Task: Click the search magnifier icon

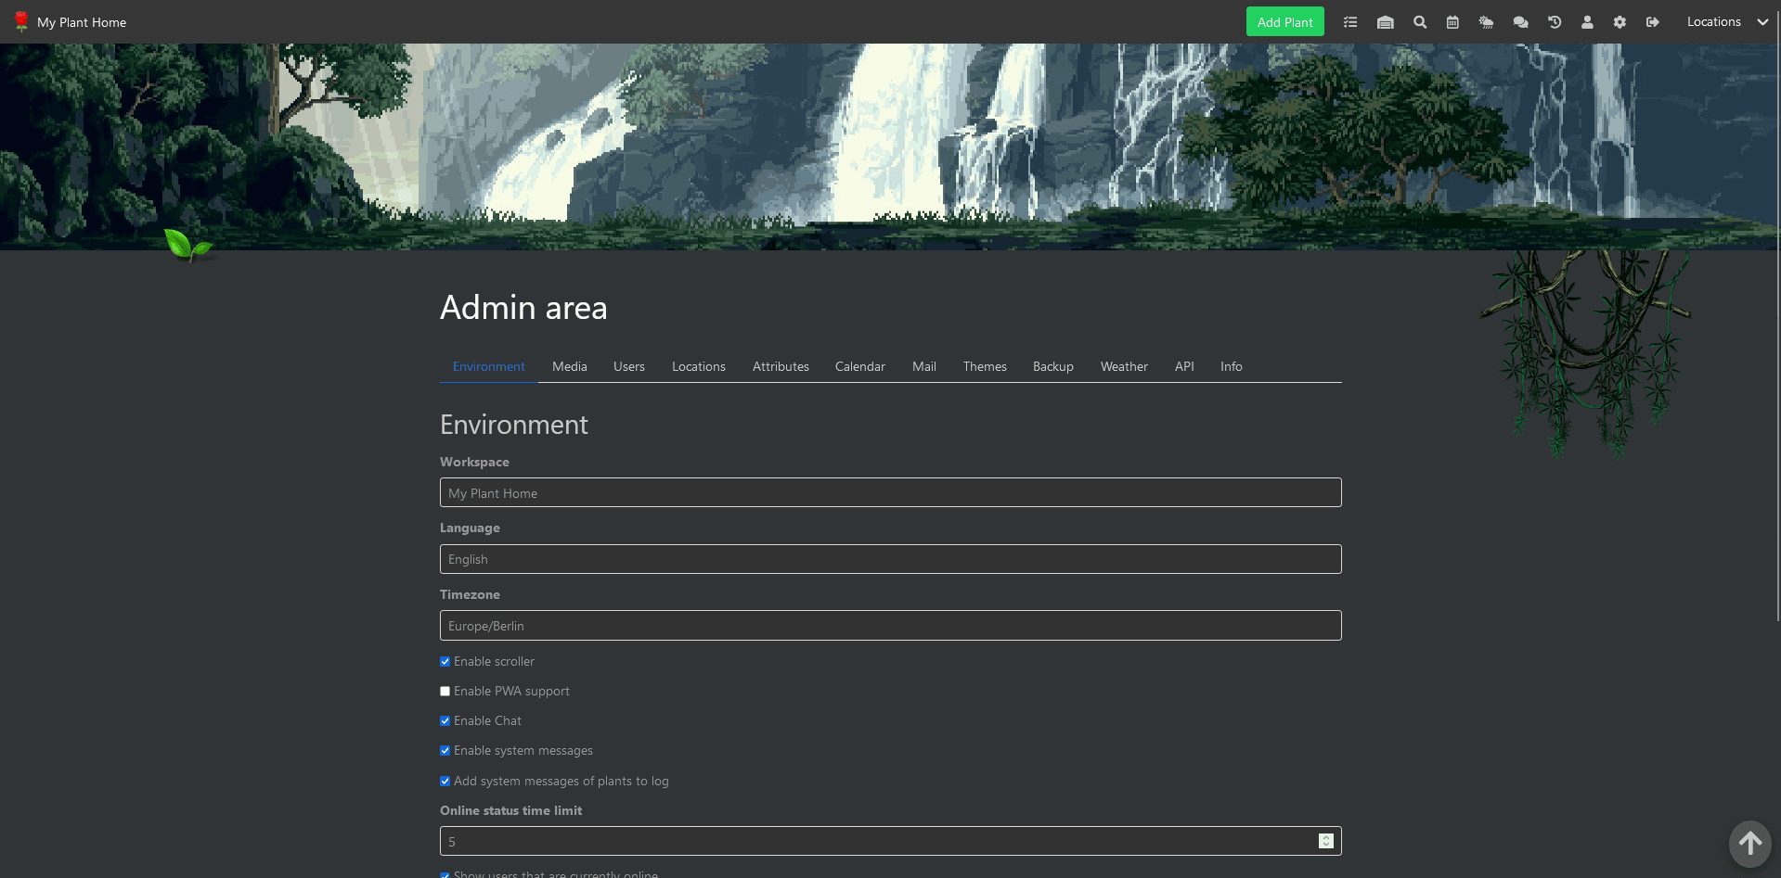Action: click(1419, 22)
